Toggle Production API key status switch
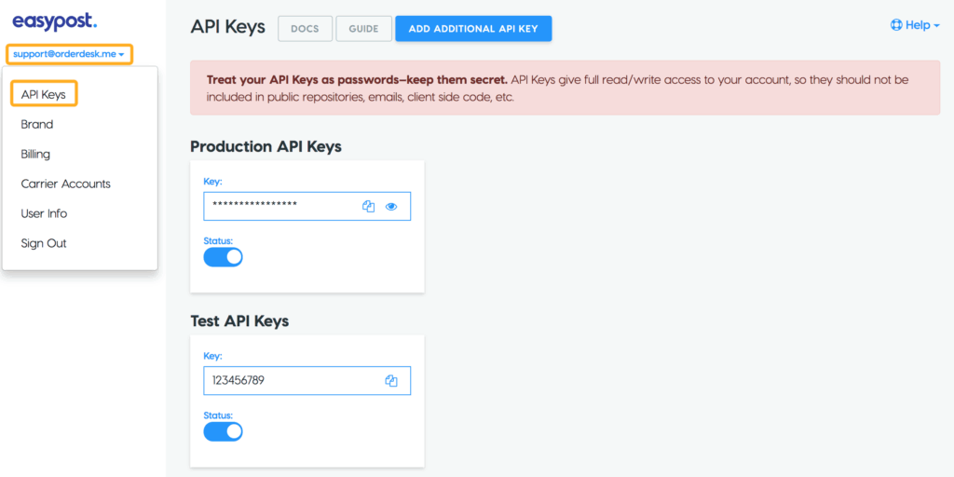 [223, 257]
